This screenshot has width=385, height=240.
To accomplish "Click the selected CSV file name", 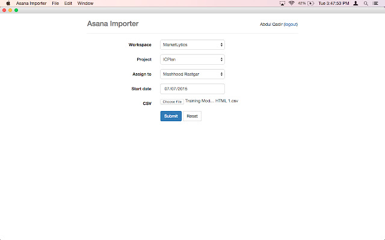I will tap(211, 101).
